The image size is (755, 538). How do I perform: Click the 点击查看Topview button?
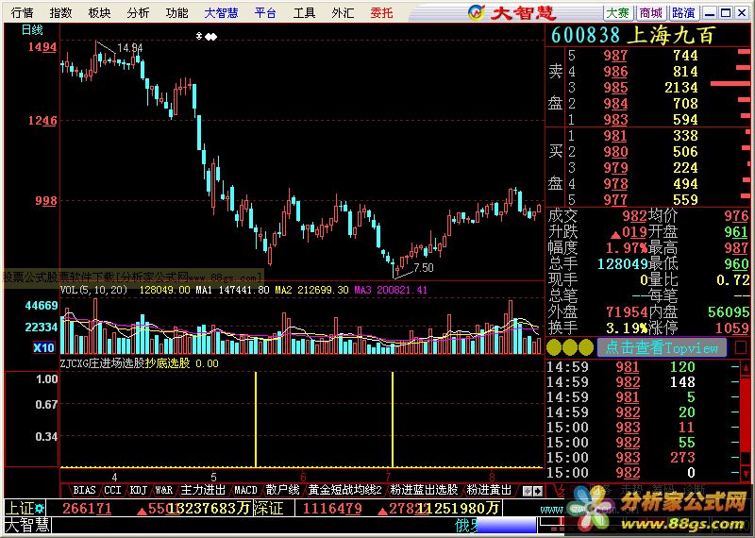pos(662,347)
